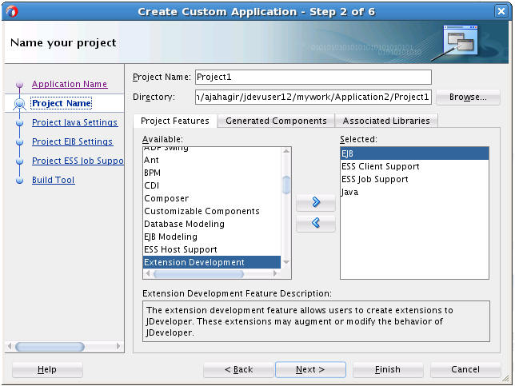Click the Extension Development feature description text

point(316,321)
